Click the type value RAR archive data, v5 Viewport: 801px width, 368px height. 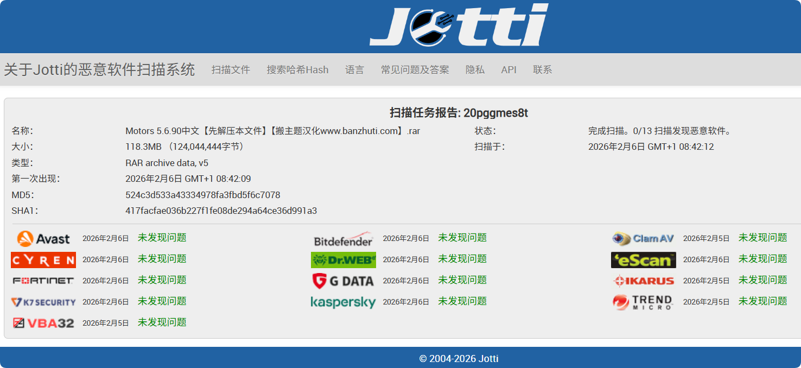coord(167,163)
